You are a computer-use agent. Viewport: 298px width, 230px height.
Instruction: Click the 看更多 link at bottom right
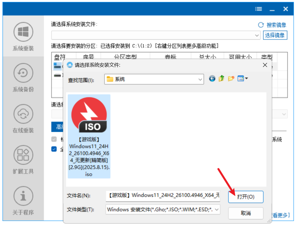click(281, 215)
